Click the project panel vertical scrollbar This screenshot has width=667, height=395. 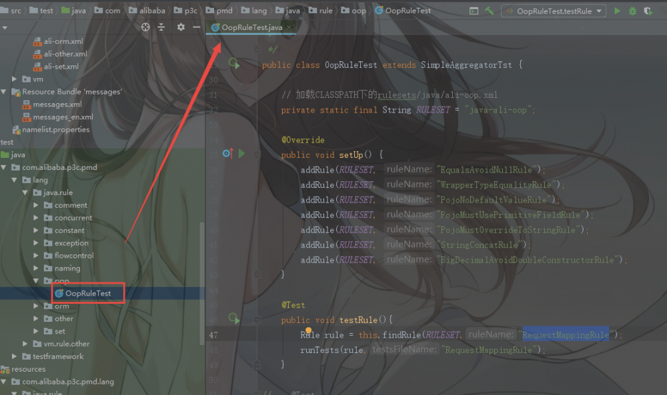coord(202,283)
